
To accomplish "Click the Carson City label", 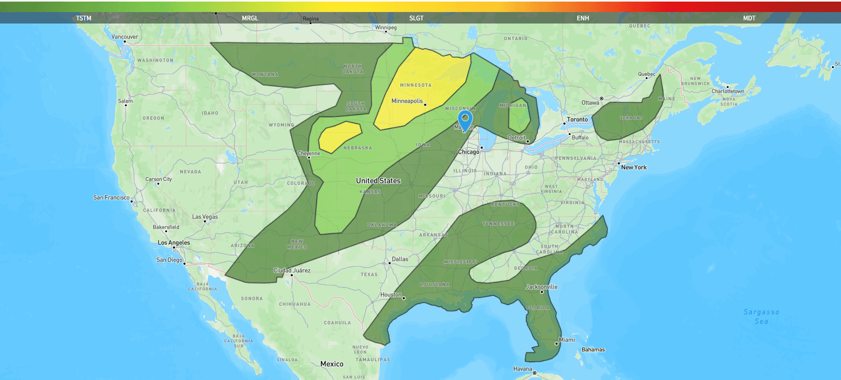I will point(159,179).
